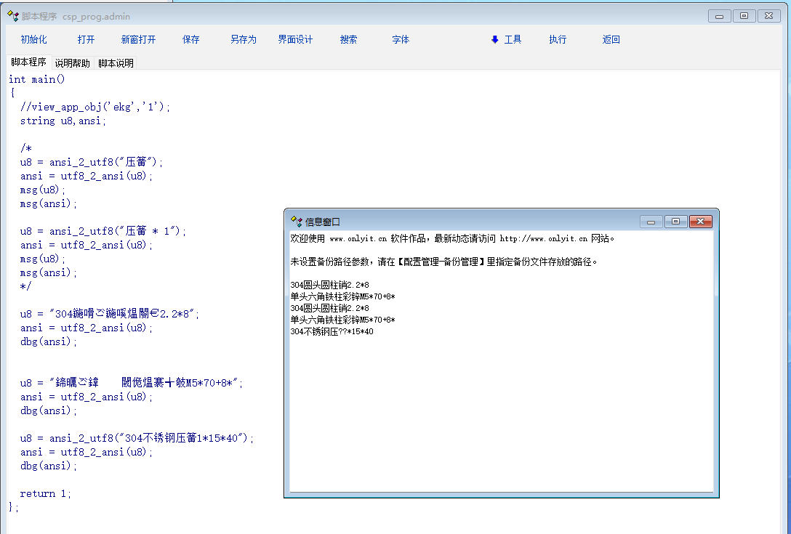Click 搜索 to search the script
The image size is (791, 534).
(x=348, y=40)
